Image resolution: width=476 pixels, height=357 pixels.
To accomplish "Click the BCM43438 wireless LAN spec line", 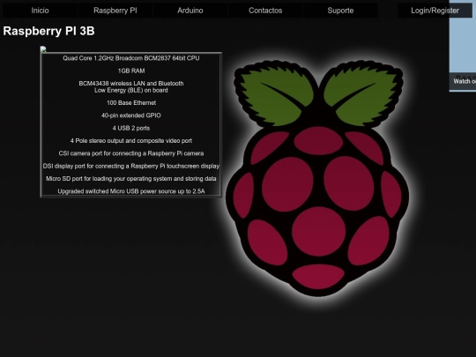I will point(131,86).
